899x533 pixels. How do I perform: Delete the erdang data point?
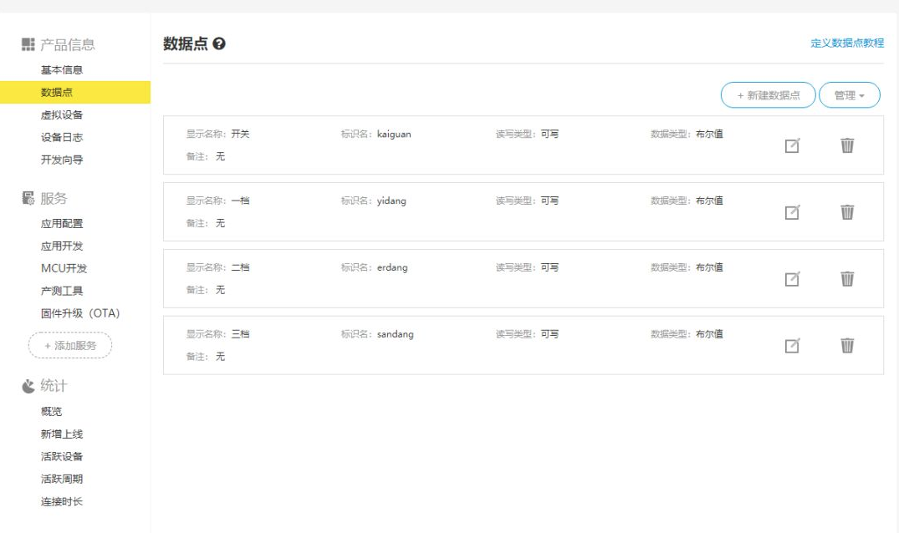click(x=847, y=279)
